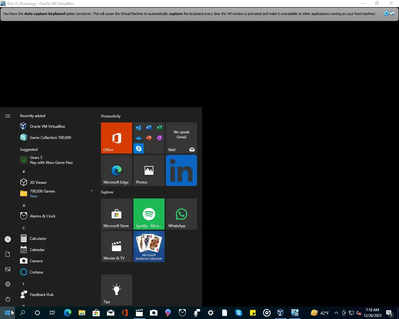Expand the Start menu hamburger button

click(8, 116)
